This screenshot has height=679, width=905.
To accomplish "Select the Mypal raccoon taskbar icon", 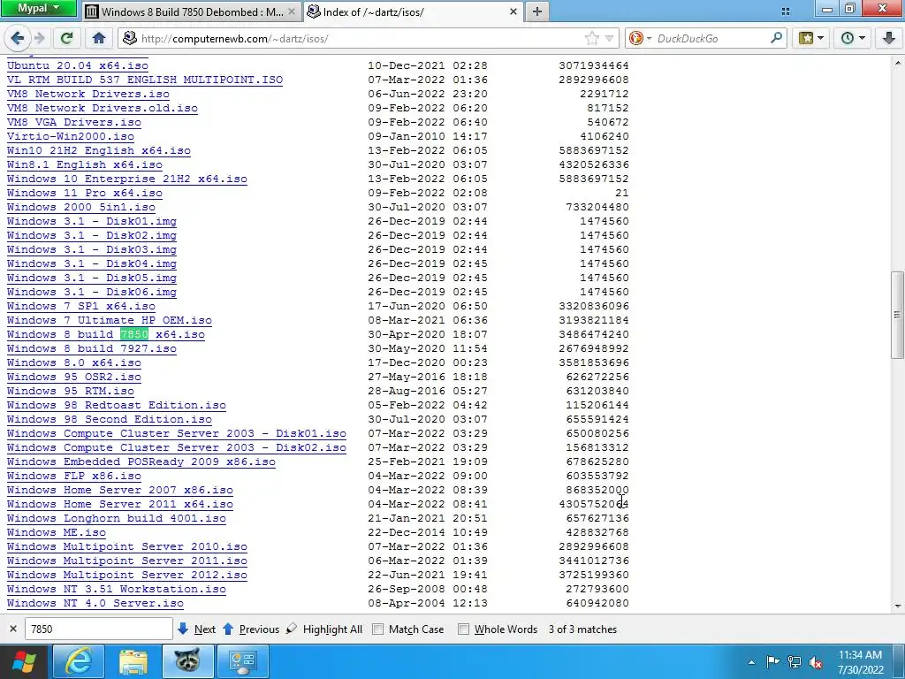I will pos(187,661).
